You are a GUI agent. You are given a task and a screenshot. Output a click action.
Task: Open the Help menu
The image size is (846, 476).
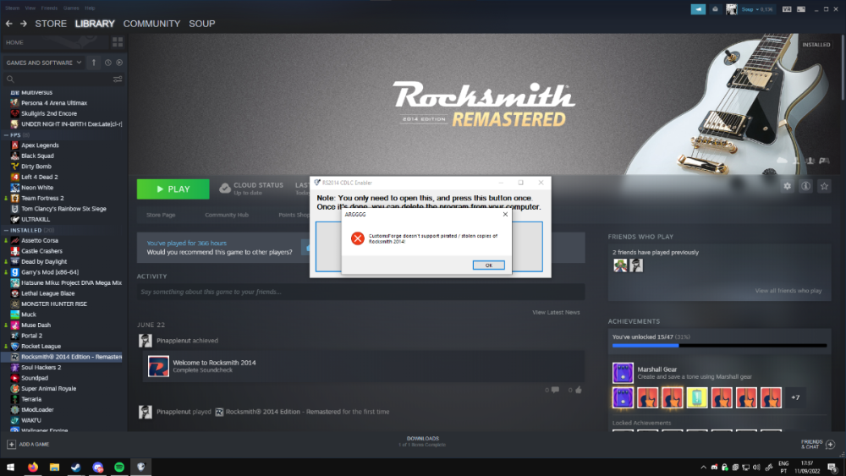[90, 8]
